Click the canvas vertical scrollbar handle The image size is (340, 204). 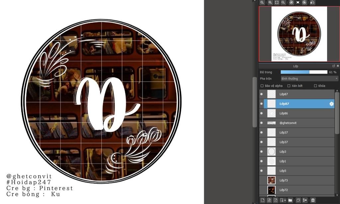[255, 102]
